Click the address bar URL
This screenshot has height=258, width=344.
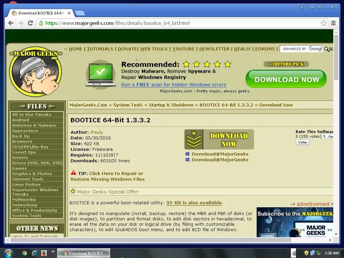[x=117, y=23]
